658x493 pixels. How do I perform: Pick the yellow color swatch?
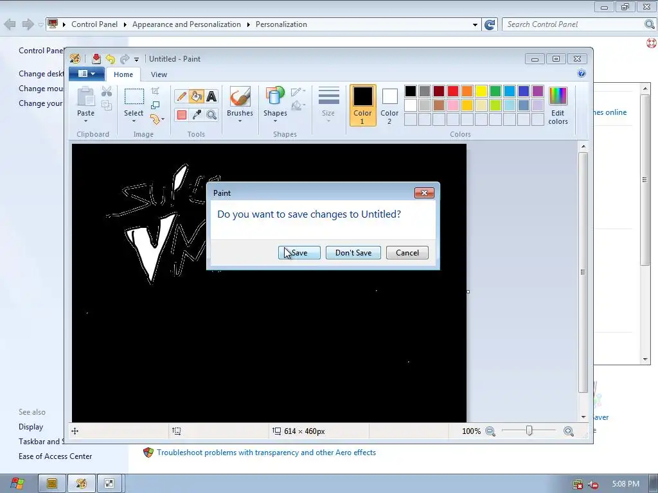pos(481,91)
